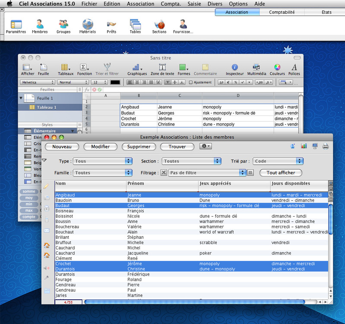Click the members list horizontal scrollbar
This screenshot has height=324, width=345.
tap(194, 302)
